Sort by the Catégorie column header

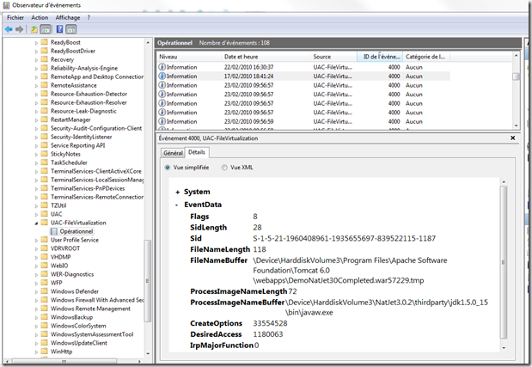pyautogui.click(x=426, y=57)
